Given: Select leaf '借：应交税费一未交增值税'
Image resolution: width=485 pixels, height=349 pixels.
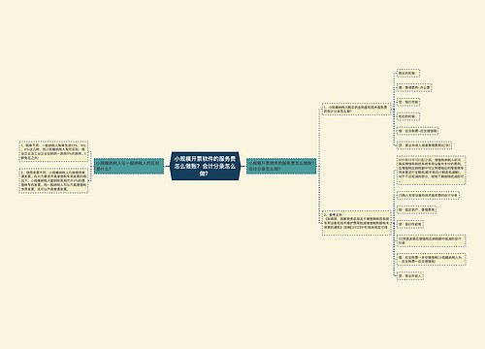Looking at the screenshot, I should [x=432, y=259].
